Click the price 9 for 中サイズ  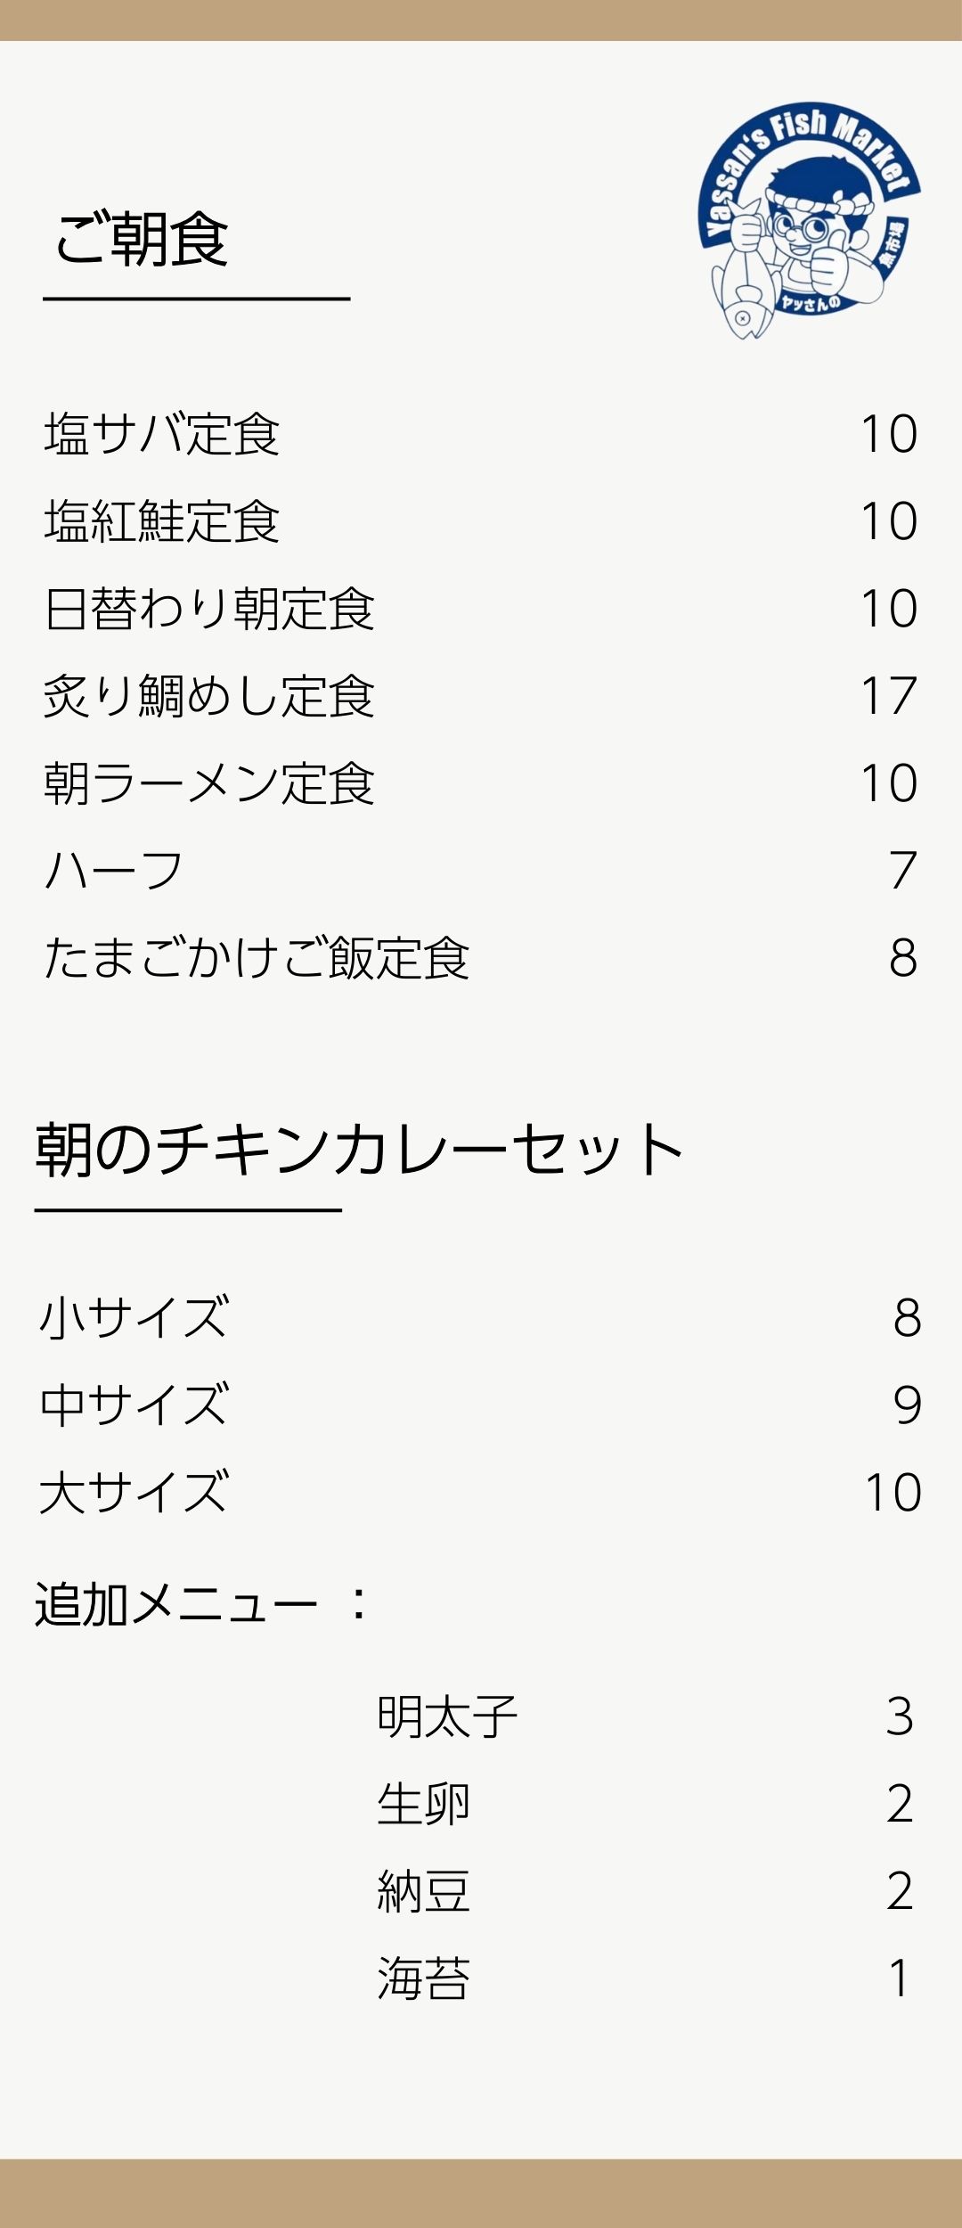(x=907, y=1405)
